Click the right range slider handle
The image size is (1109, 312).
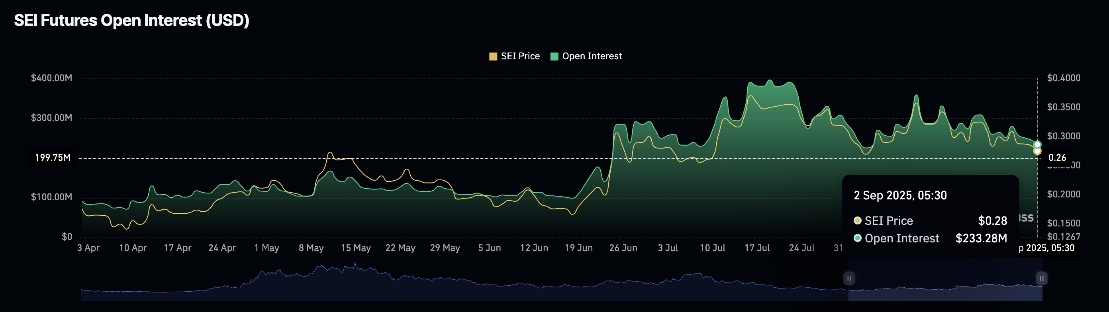click(x=1041, y=279)
